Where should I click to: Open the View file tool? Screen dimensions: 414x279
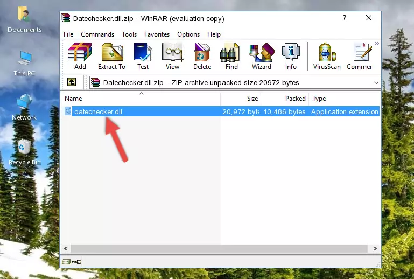(x=173, y=56)
